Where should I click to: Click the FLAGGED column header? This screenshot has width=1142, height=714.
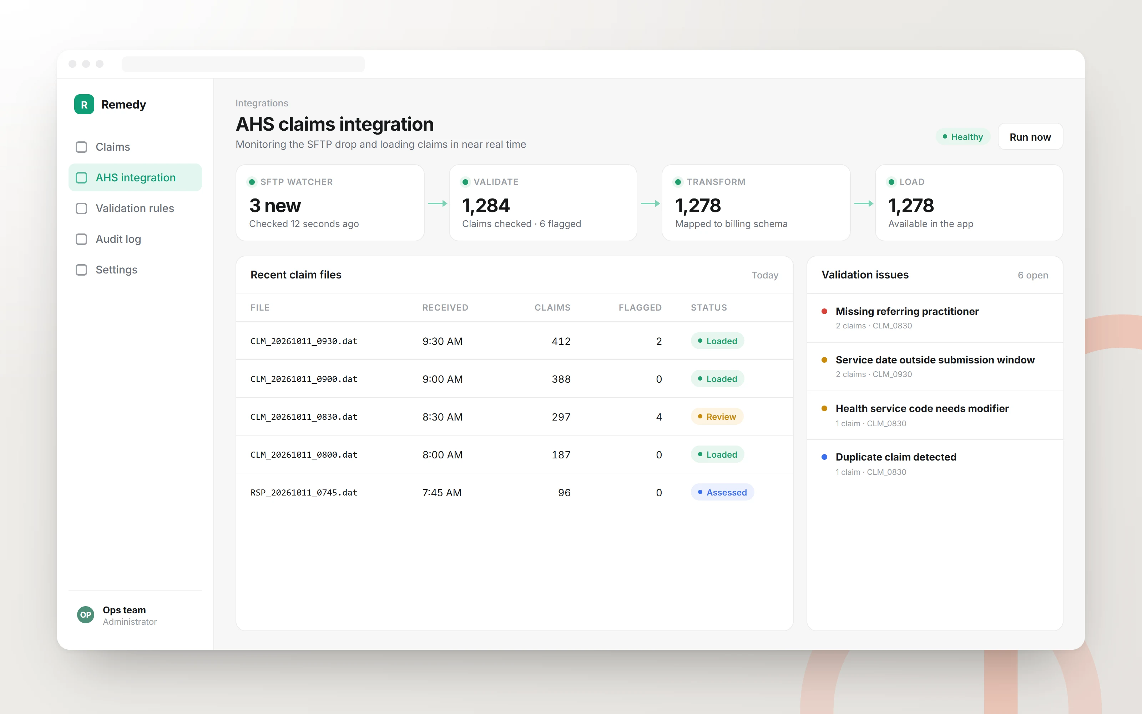[x=640, y=307]
